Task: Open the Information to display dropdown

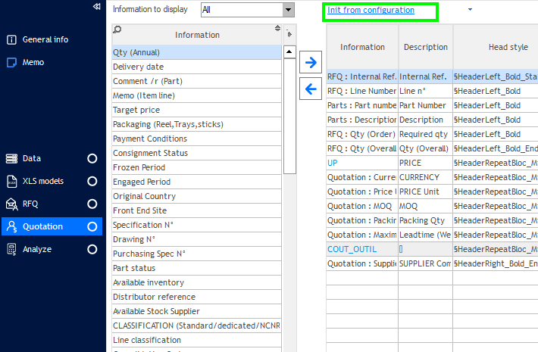Action: [x=287, y=10]
